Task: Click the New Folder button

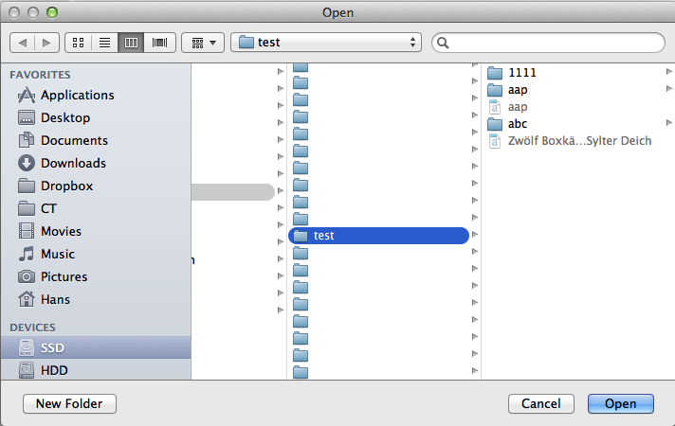Action: point(69,403)
